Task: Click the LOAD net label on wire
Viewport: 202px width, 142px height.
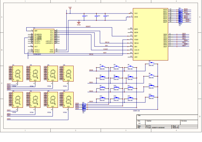Action: [105, 49]
